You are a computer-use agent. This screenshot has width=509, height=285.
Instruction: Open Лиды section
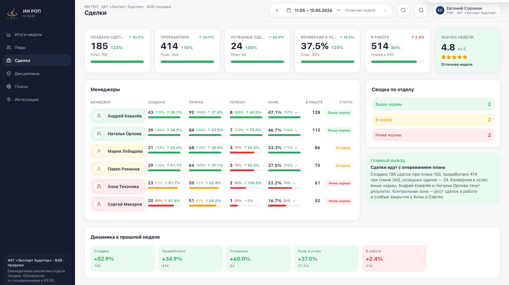(37, 47)
